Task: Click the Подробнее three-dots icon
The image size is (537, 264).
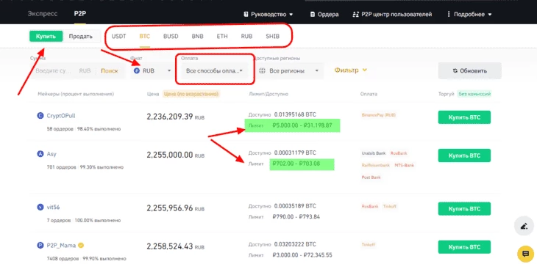Action: [x=449, y=15]
